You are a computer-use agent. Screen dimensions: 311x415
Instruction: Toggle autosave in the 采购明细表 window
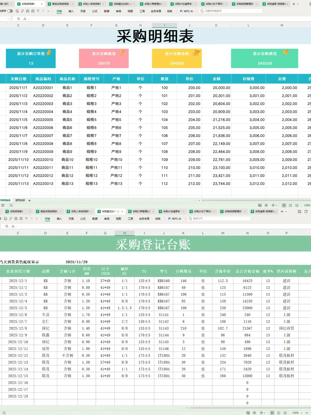coord(10,11)
